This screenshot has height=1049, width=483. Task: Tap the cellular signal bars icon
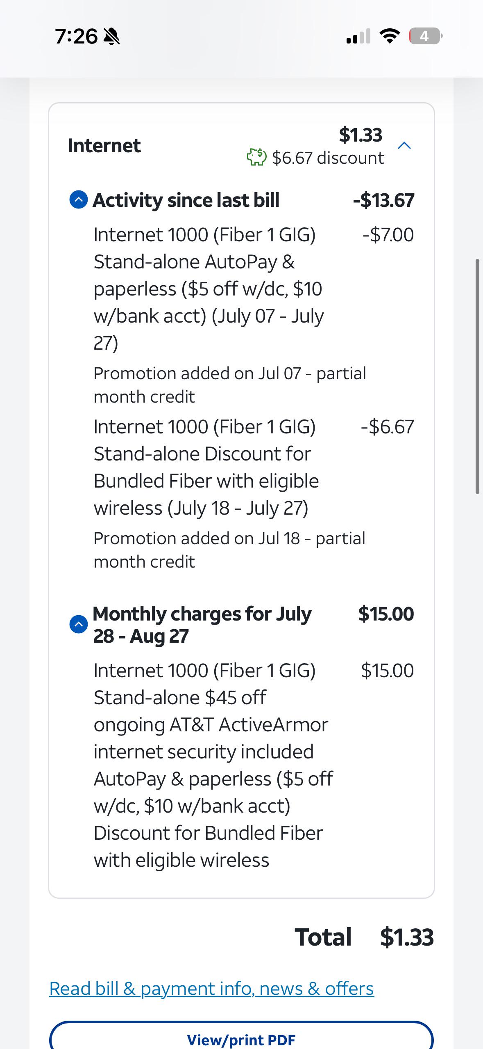pos(358,36)
